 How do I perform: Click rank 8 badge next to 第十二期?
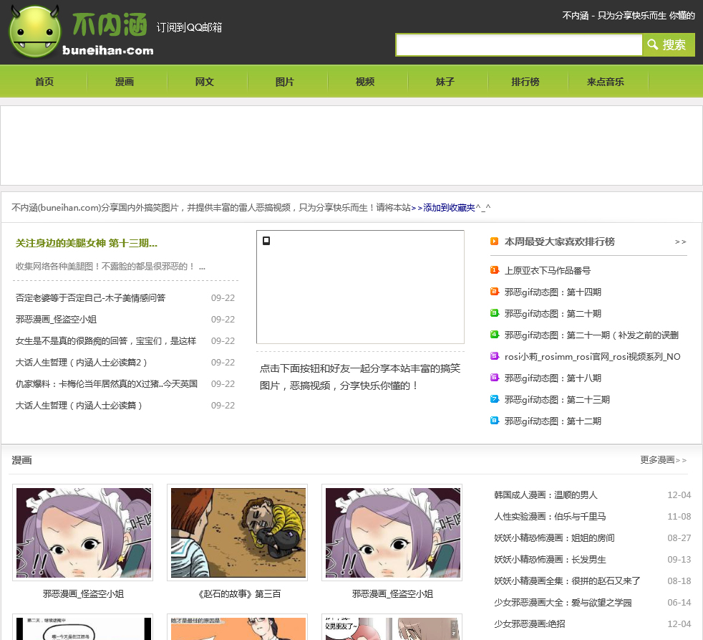point(495,421)
